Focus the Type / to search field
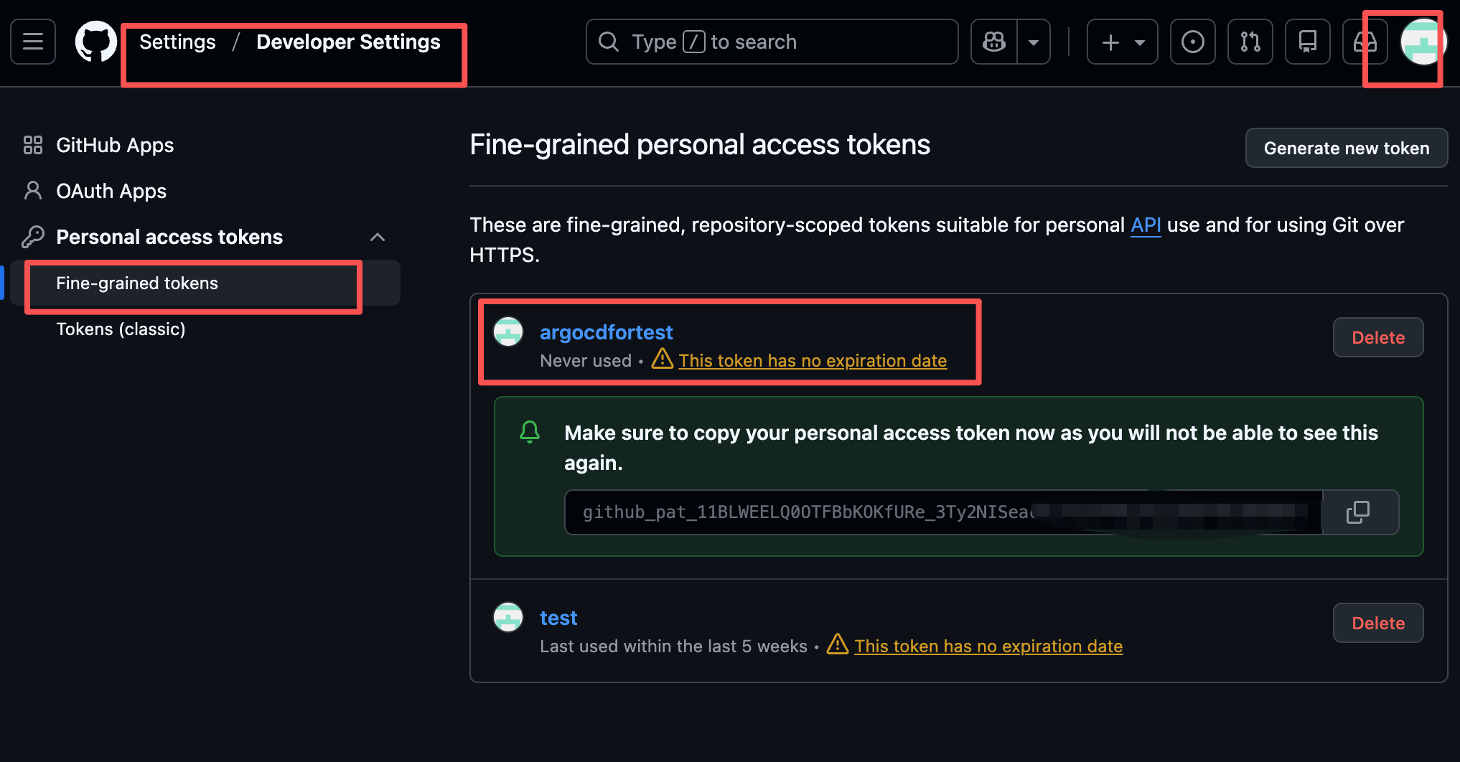The image size is (1460, 762). (x=772, y=42)
